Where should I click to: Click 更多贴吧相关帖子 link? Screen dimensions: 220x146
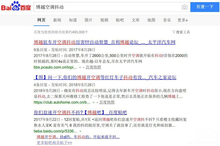point(54,143)
